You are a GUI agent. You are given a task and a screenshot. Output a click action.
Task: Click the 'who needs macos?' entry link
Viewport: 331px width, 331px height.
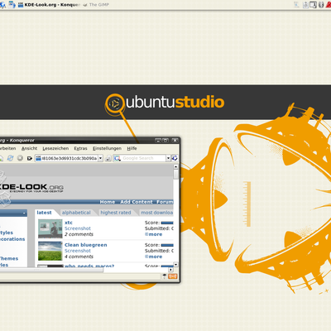click(x=89, y=266)
